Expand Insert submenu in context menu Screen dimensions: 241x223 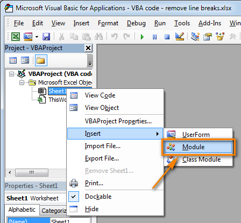coord(115,134)
